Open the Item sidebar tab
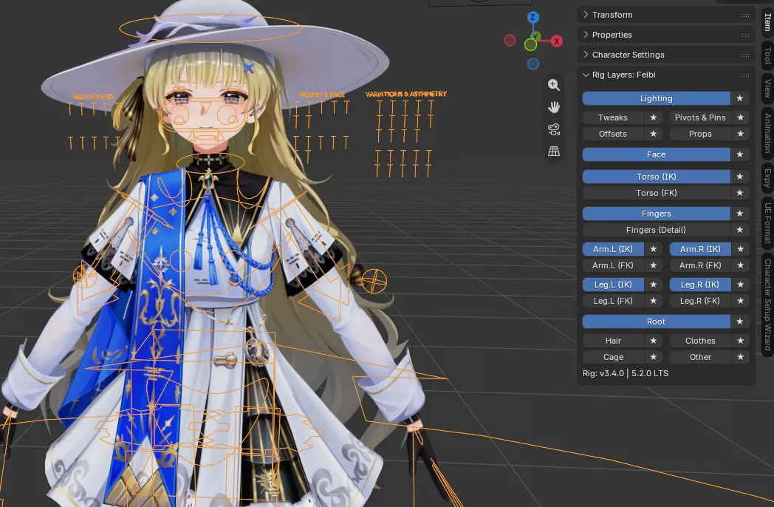 (767, 21)
